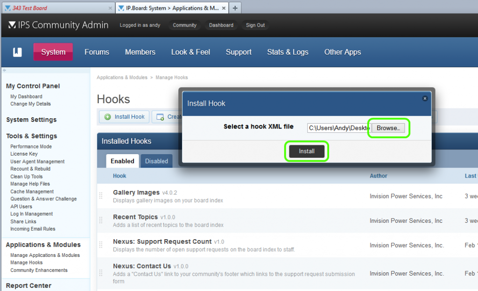Open the Stats & Logs menu
Screen dimensions: 478x291
[288, 52]
